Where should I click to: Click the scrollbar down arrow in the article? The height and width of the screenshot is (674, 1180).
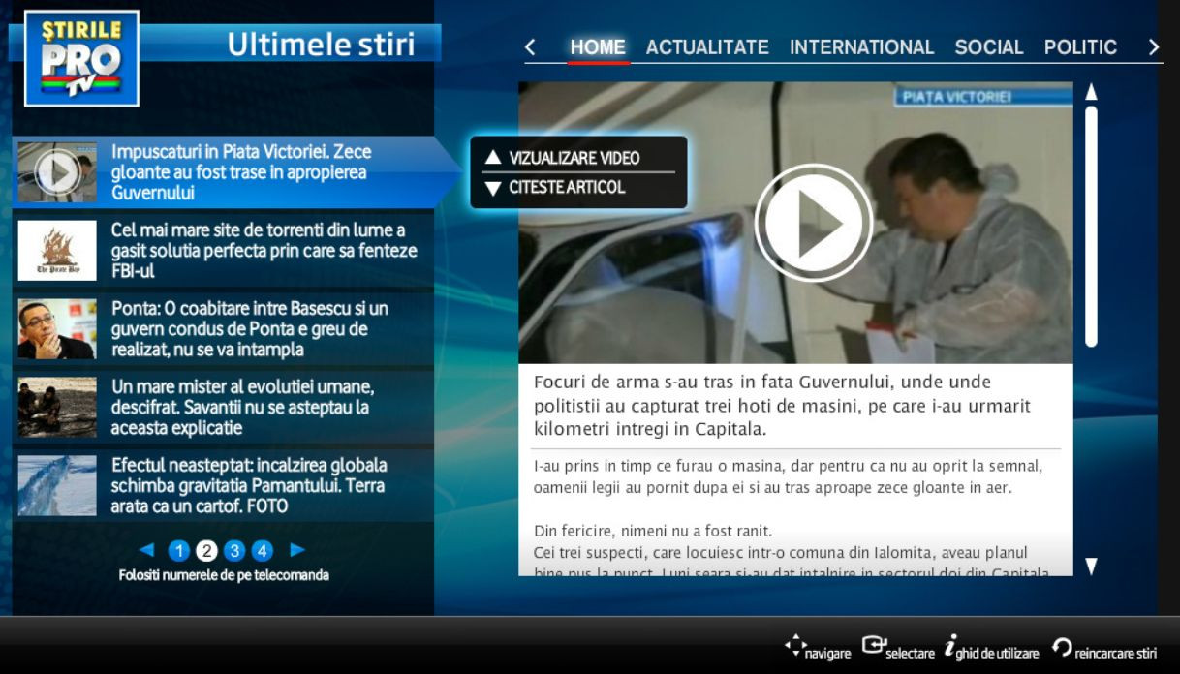(1094, 565)
